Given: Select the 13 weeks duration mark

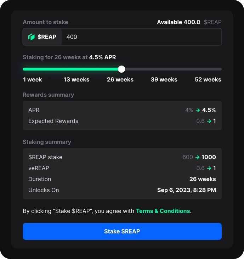Looking at the screenshot, I should click(76, 79).
